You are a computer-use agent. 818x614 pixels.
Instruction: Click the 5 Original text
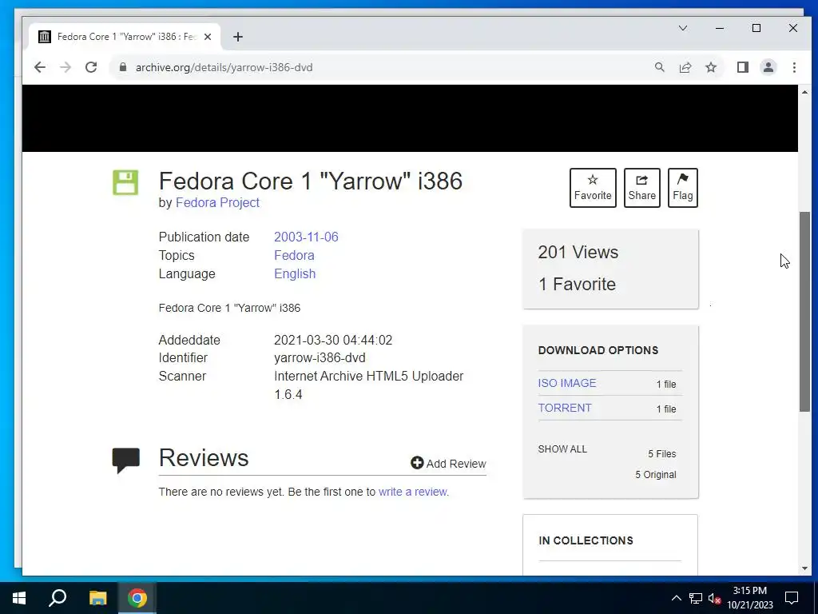(656, 475)
